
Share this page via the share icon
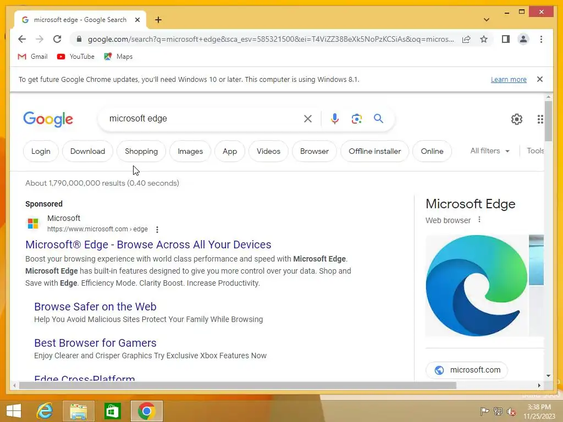coord(466,39)
